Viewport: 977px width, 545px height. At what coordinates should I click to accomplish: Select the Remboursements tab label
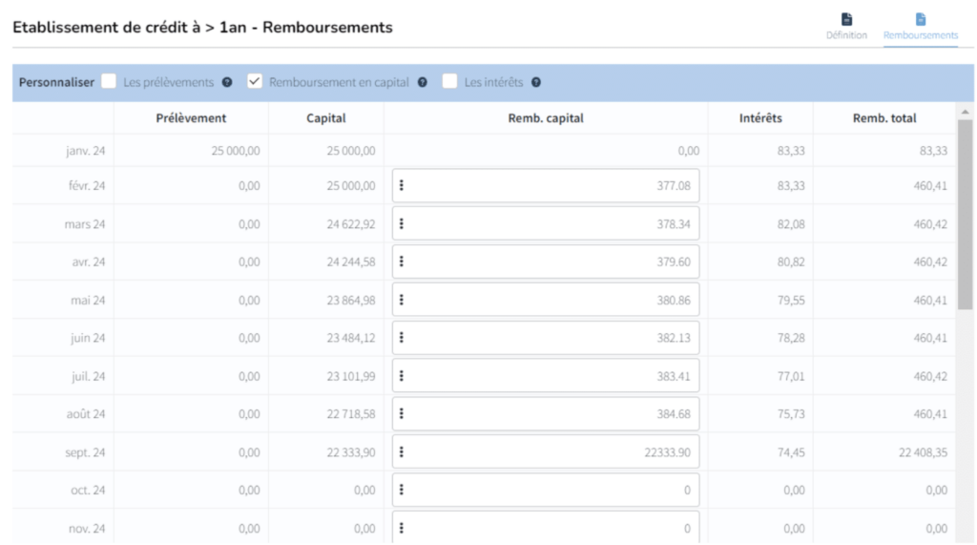click(x=921, y=35)
